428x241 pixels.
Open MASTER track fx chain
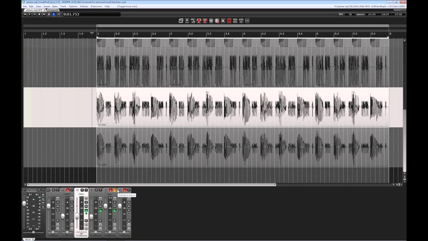point(43,207)
